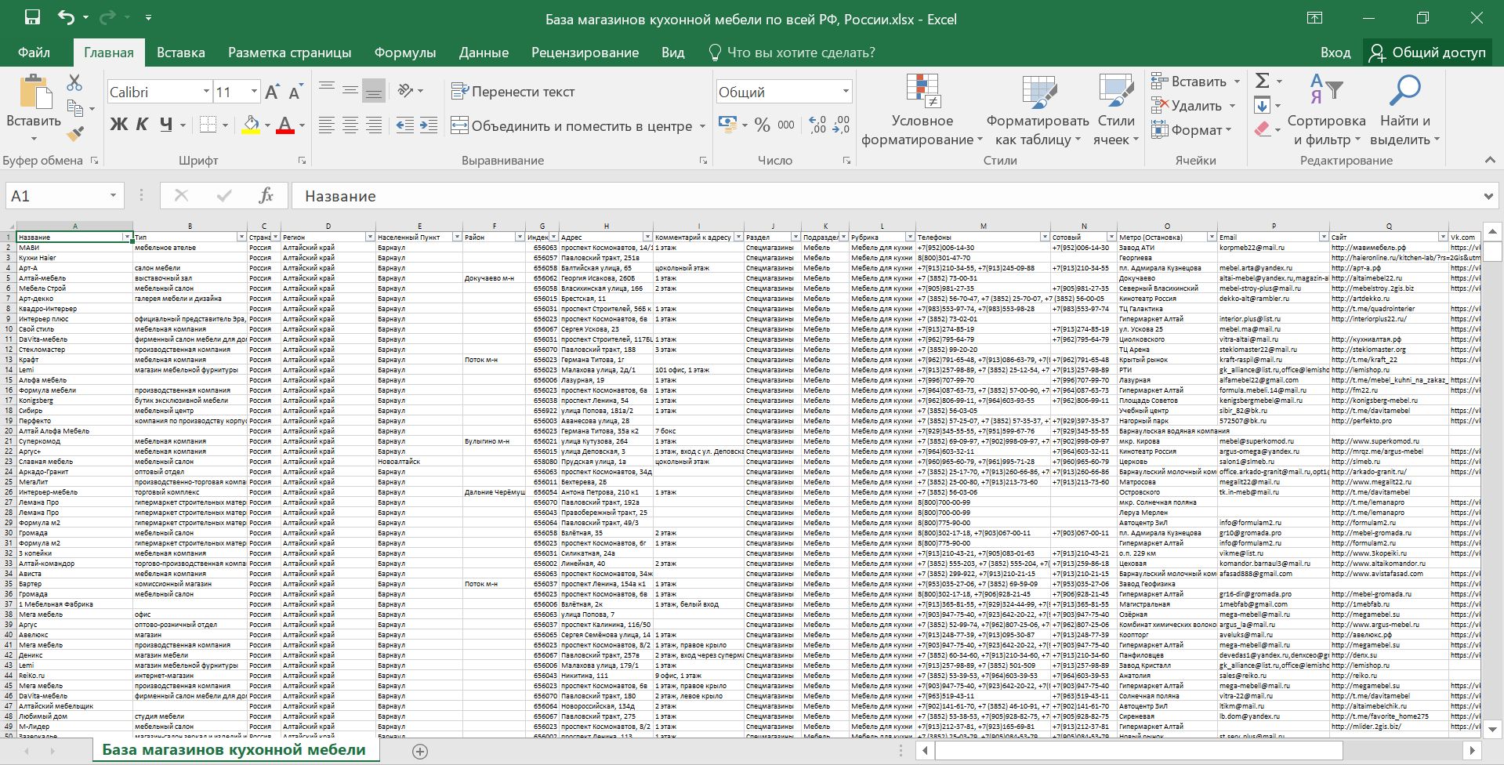Expand the Общий number format dropdown
The image size is (1504, 765).
(846, 92)
